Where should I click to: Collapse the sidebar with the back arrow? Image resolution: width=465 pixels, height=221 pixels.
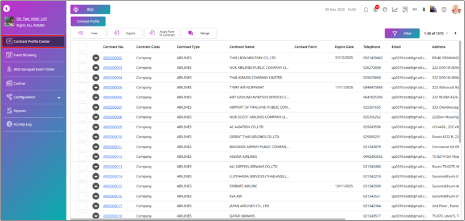pyautogui.click(x=7, y=9)
